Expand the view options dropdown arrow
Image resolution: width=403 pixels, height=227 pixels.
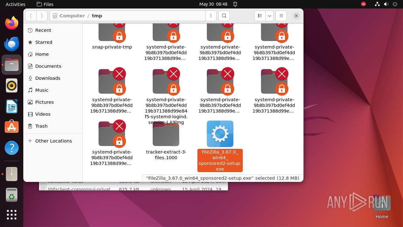click(270, 16)
